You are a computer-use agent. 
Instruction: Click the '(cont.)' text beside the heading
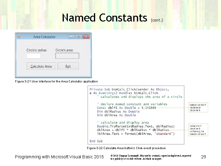point(157,20)
